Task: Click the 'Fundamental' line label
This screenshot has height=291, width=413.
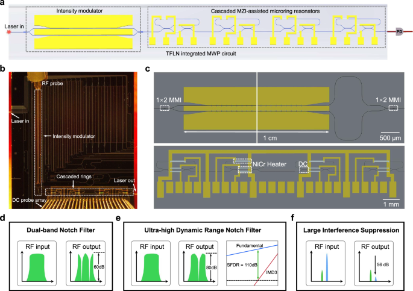Action: [x=250, y=246]
